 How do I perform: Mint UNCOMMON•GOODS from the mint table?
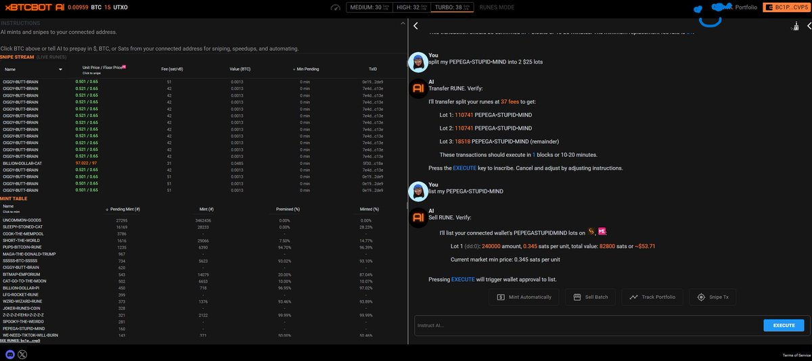pyautogui.click(x=22, y=220)
